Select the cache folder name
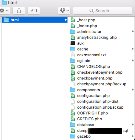The width and height of the screenshot is (135, 140). [83, 49]
